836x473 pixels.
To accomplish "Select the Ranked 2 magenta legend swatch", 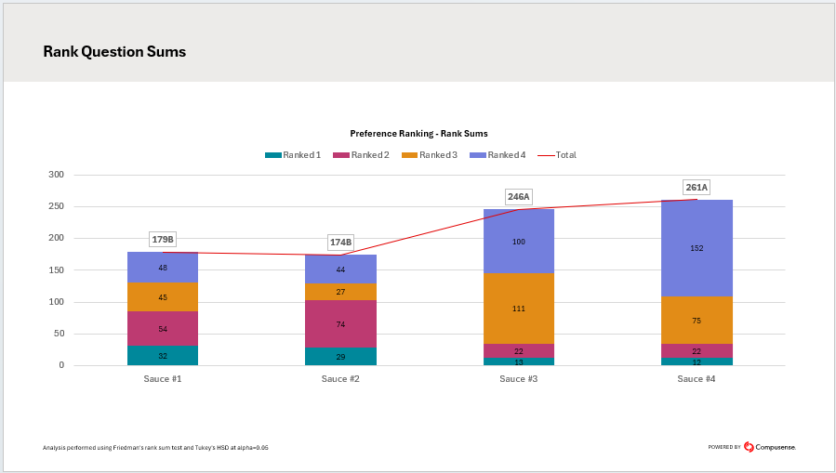I will [x=340, y=155].
